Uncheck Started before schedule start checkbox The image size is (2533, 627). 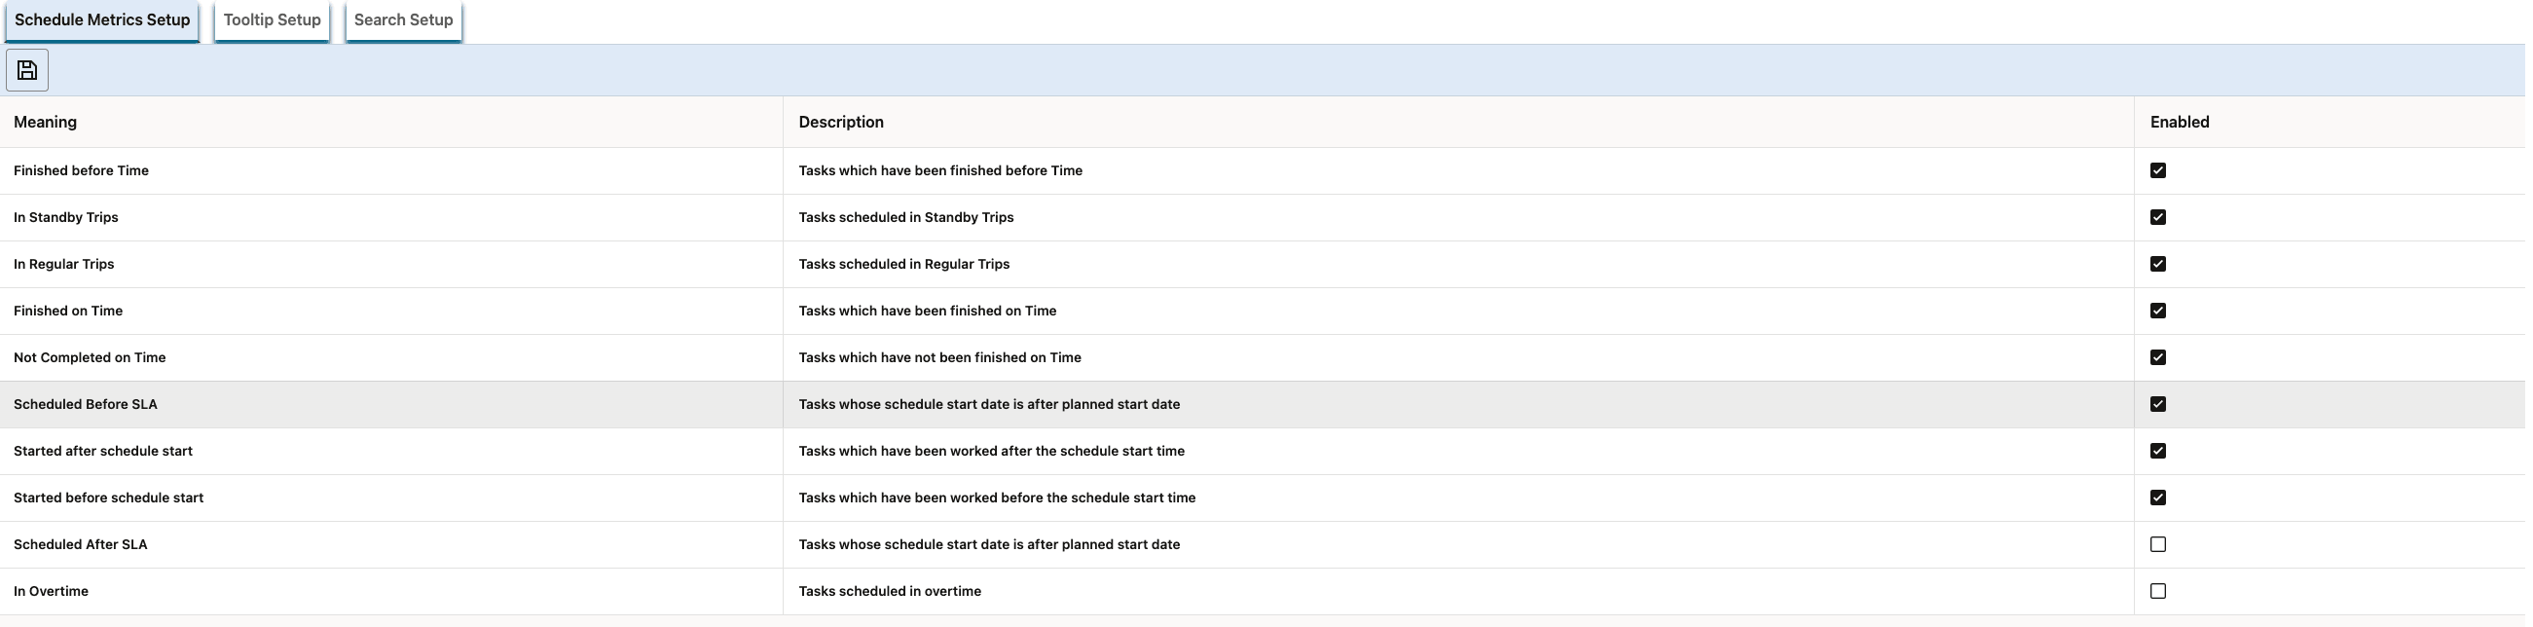point(2157,498)
